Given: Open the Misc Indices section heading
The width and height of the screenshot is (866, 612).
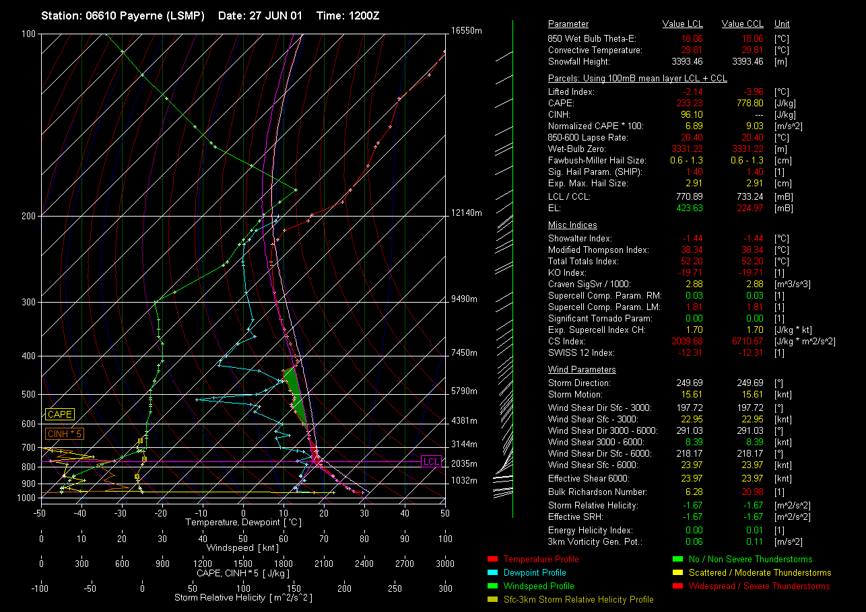Looking at the screenshot, I should click(572, 225).
